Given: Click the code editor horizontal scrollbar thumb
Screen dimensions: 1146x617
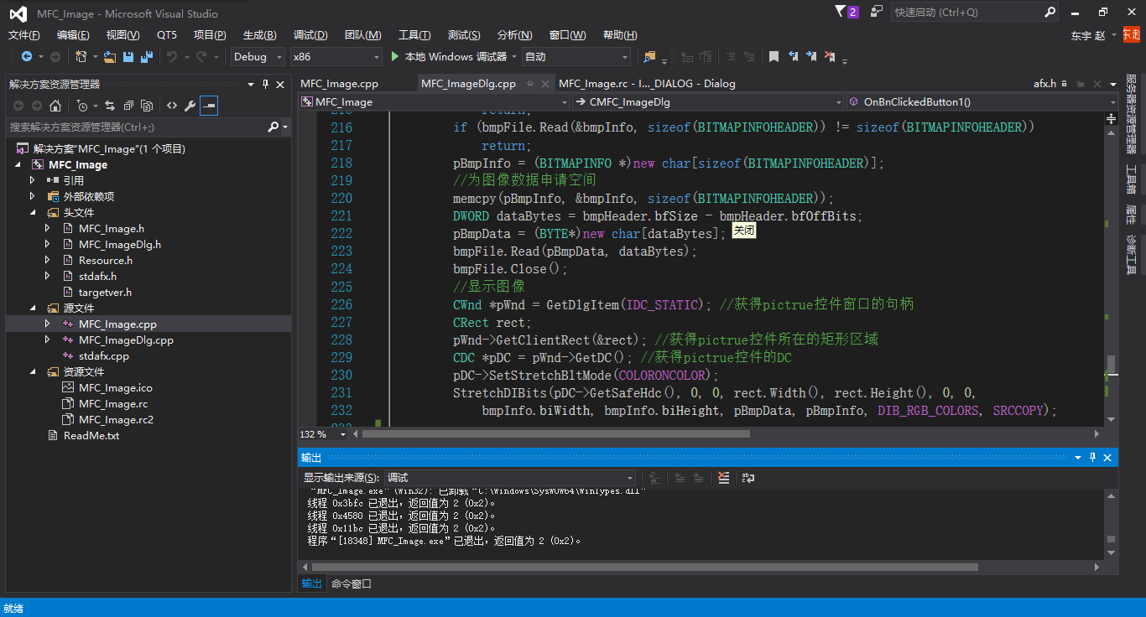Looking at the screenshot, I should (x=555, y=434).
